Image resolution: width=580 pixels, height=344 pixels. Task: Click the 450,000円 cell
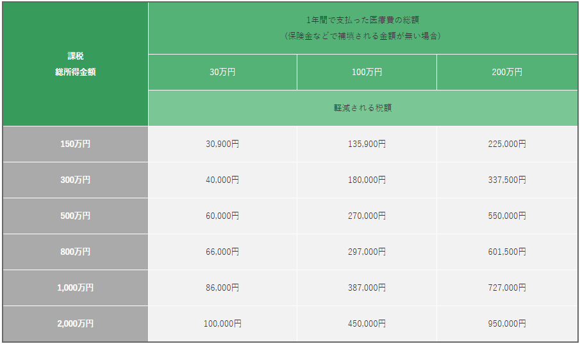pos(367,323)
